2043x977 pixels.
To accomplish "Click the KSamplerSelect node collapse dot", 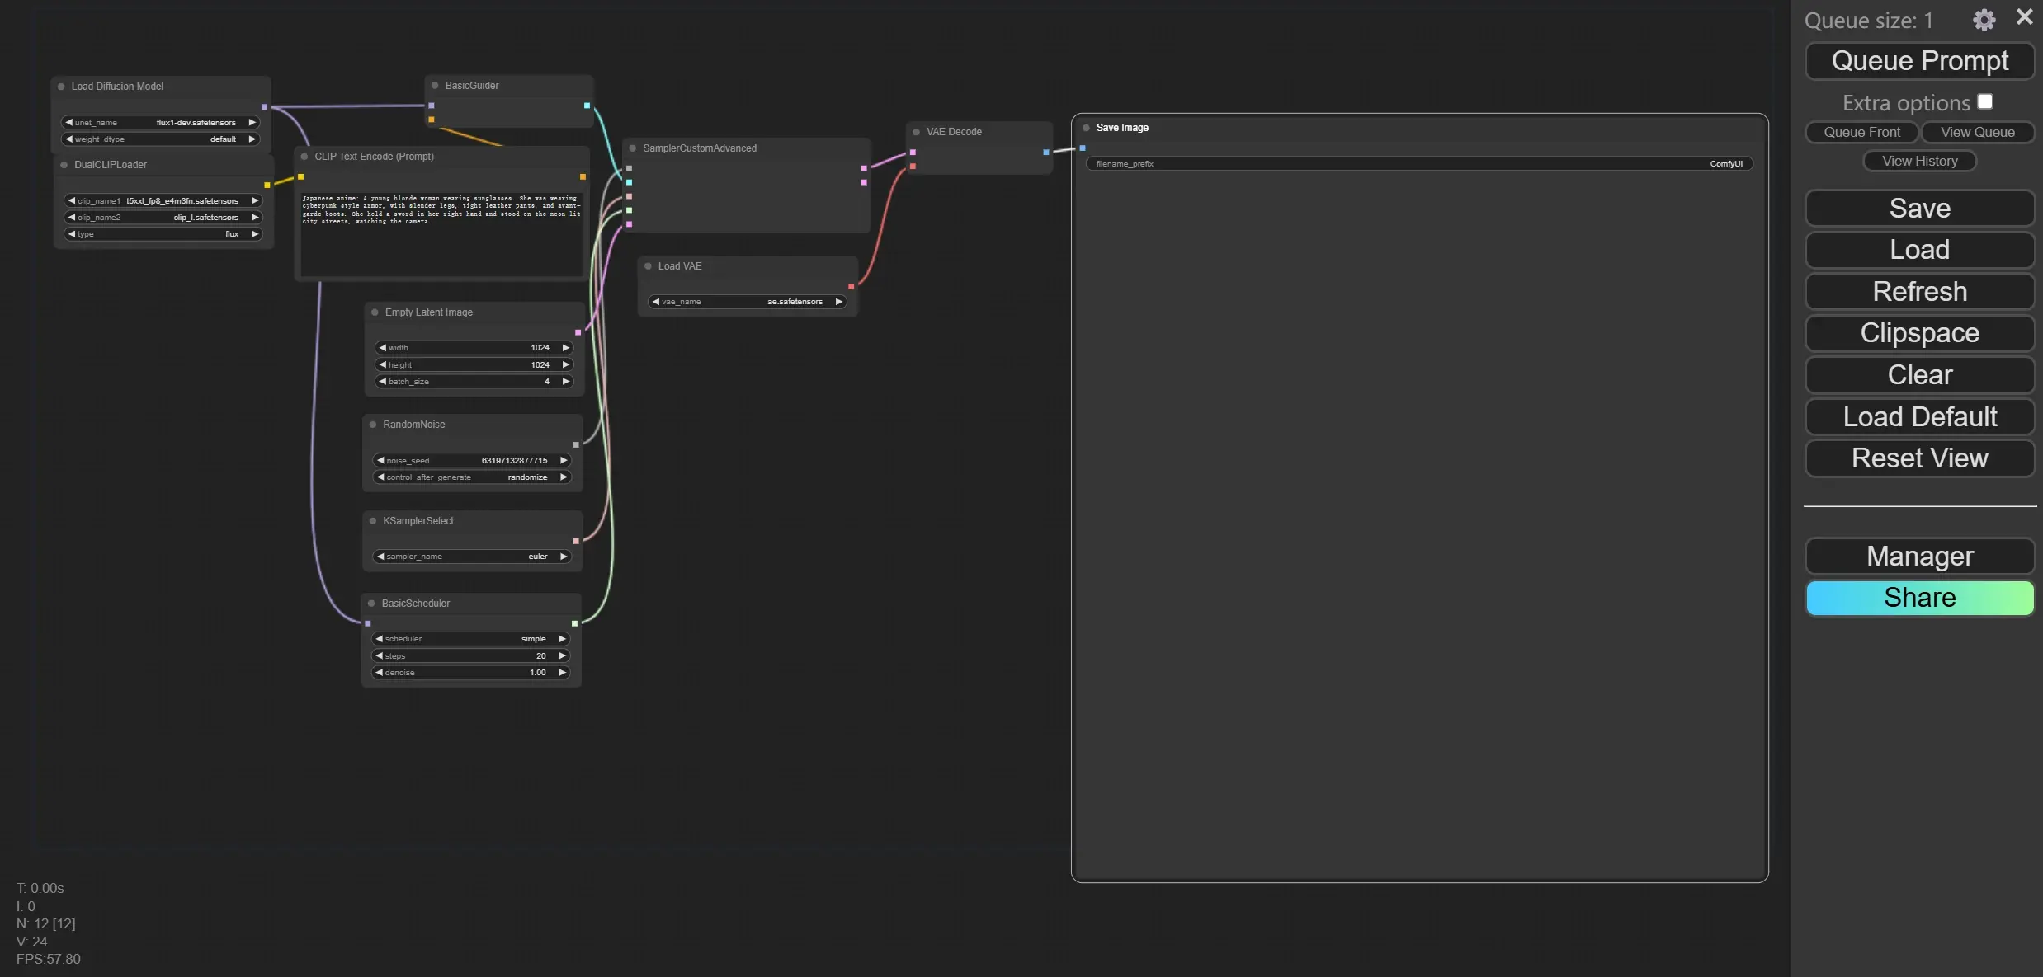I will [x=373, y=521].
